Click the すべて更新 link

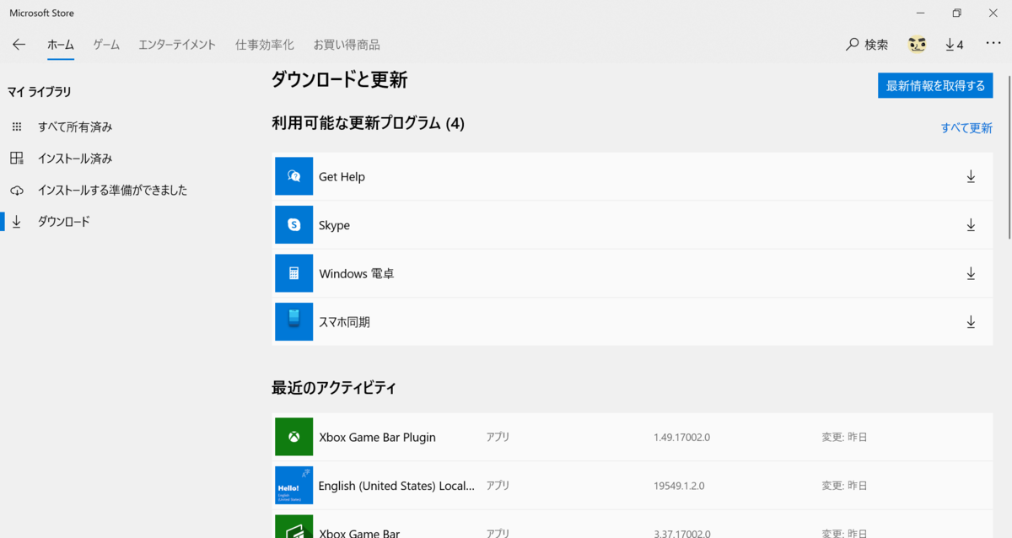point(966,128)
